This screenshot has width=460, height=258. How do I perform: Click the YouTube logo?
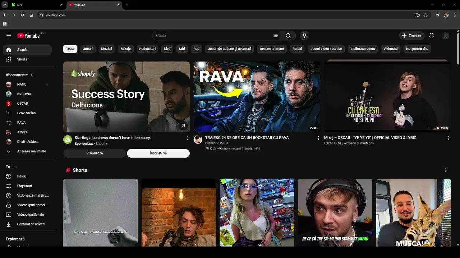[x=28, y=35]
